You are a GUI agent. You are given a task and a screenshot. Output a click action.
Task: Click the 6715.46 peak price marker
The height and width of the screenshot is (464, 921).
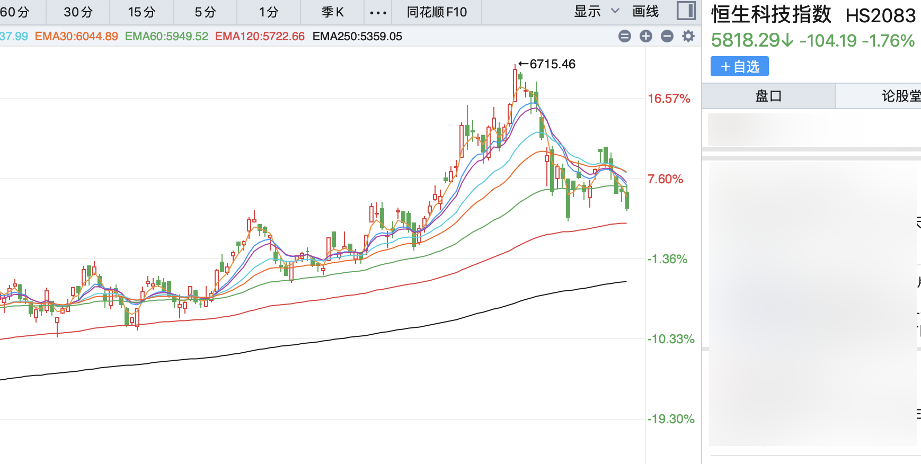click(552, 64)
